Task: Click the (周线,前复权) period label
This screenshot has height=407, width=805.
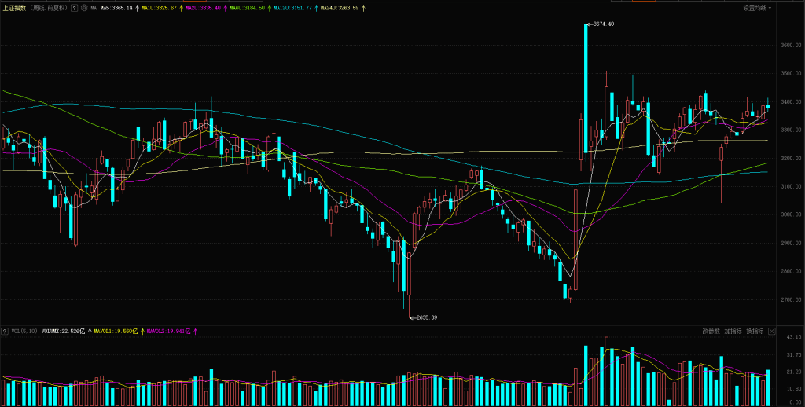Action: tap(48, 8)
